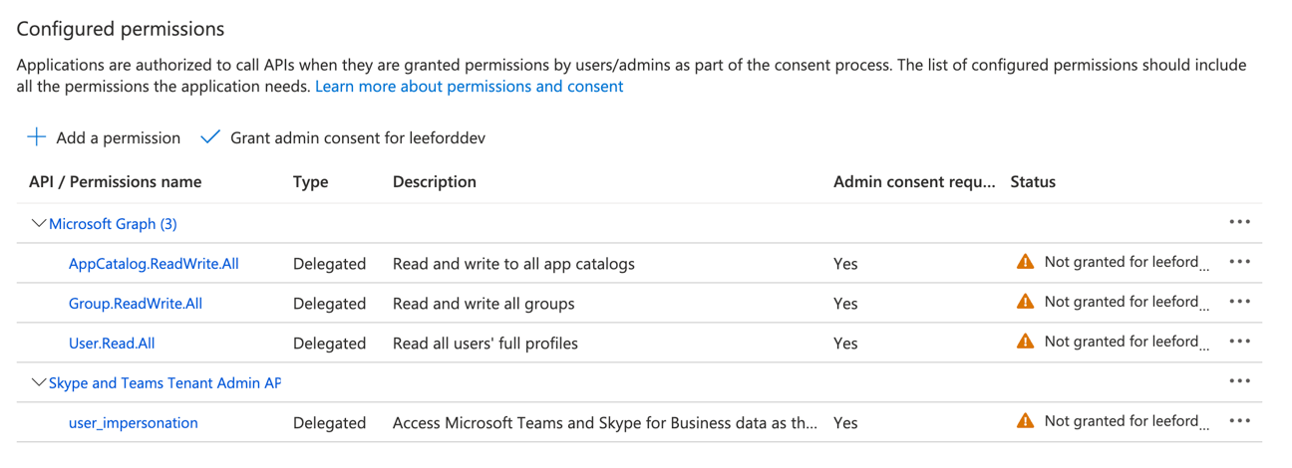This screenshot has width=1292, height=468.
Task: Collapse the Skype and Teams Tenant Admin chevron
Action: tap(39, 382)
